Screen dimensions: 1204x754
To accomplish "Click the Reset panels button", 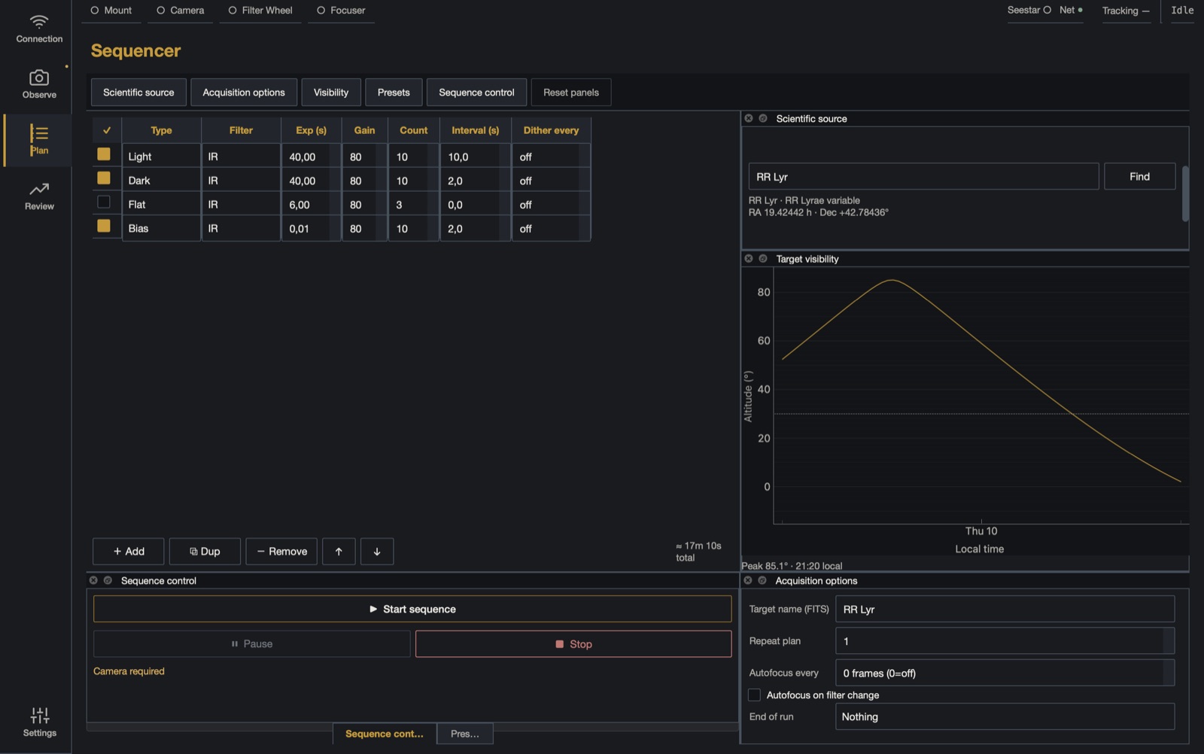I will point(571,93).
